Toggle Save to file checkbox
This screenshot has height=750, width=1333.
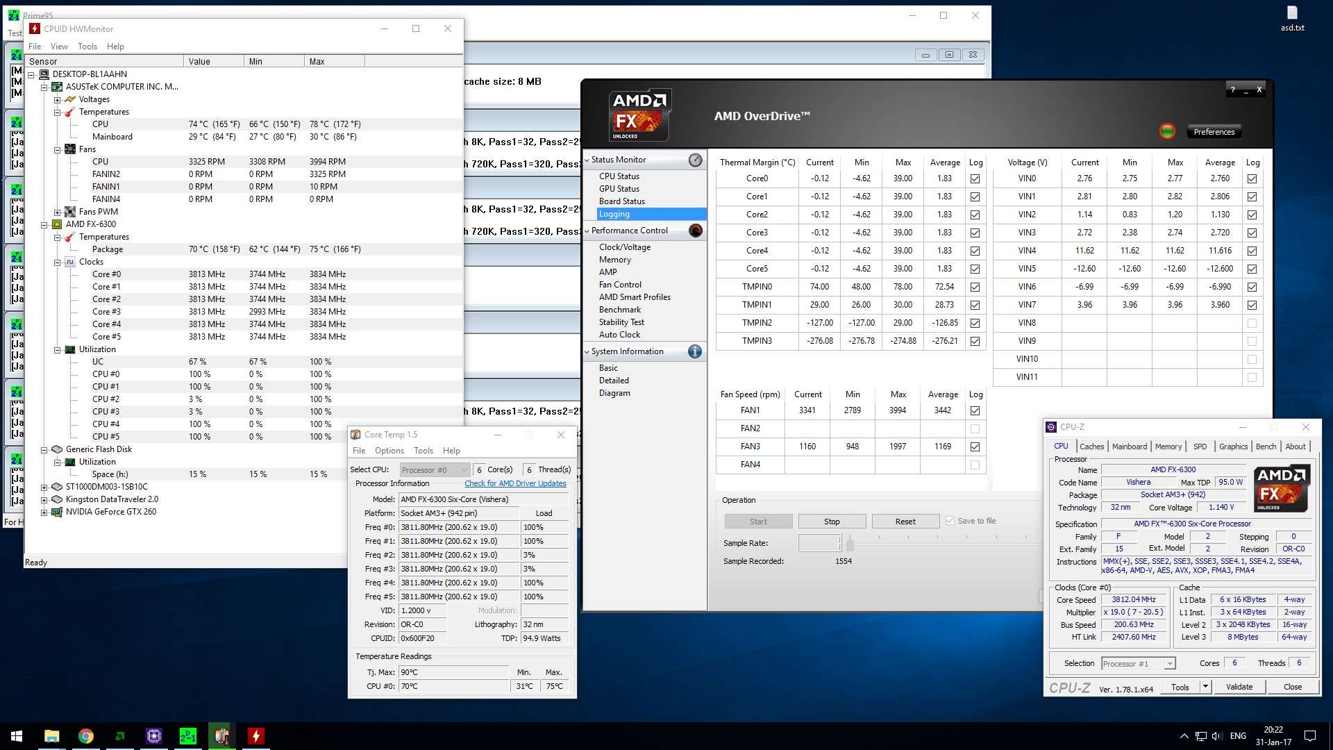[950, 521]
